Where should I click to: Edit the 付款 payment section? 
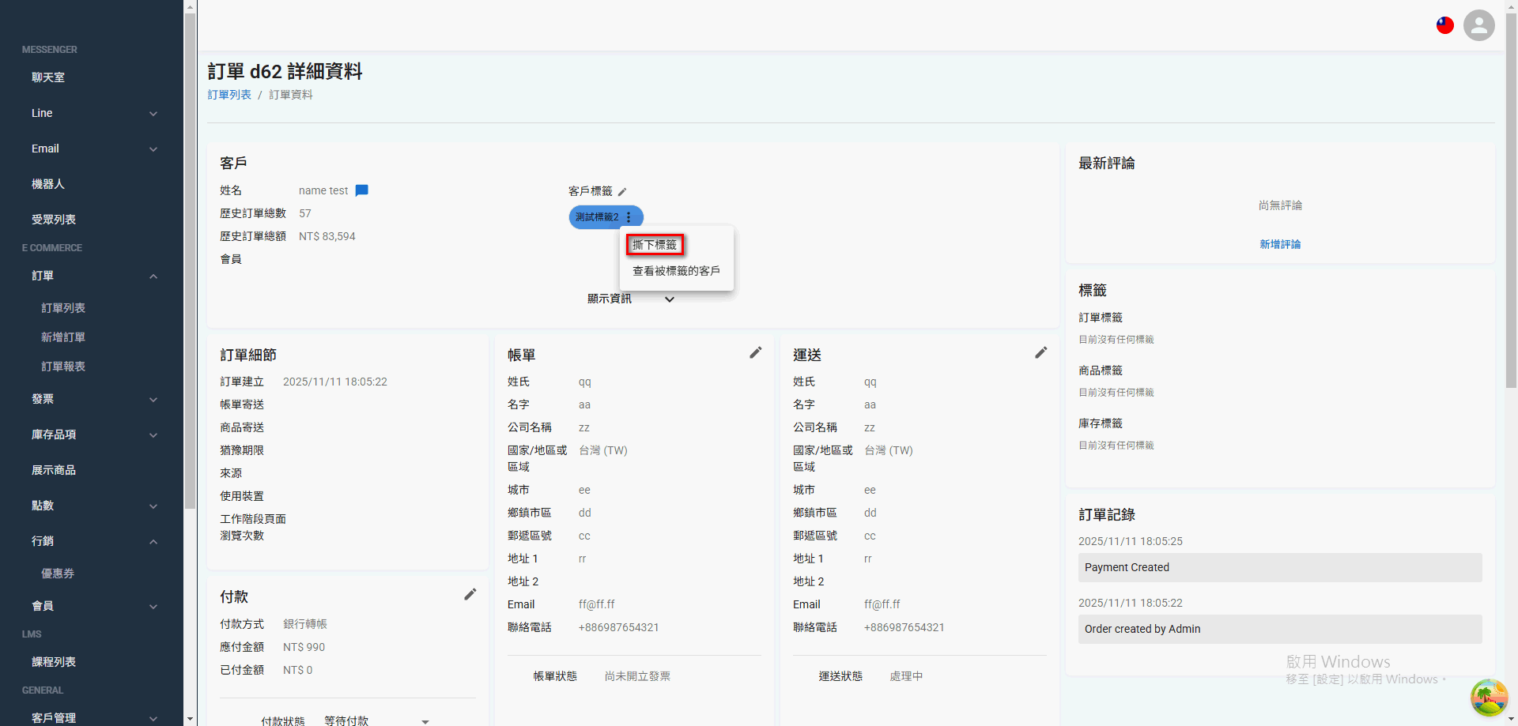pyautogui.click(x=470, y=594)
